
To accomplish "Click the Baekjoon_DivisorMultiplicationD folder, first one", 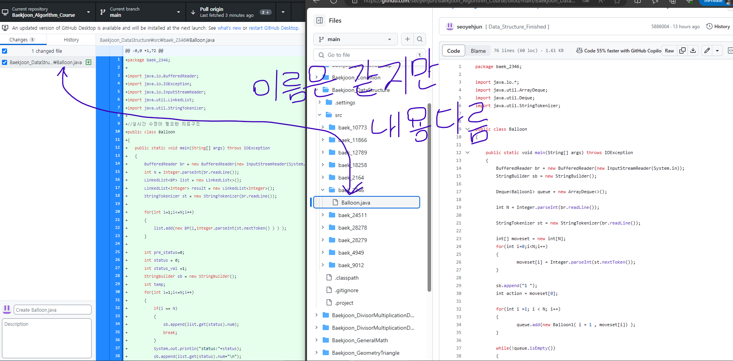I will (373, 315).
